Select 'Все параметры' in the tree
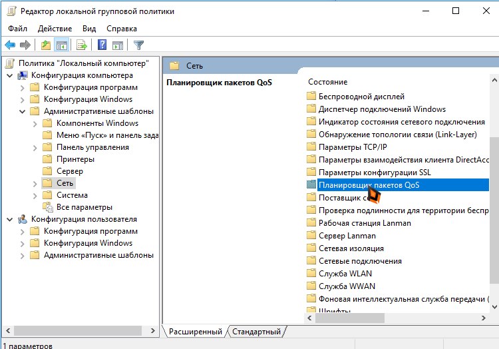Viewport: 499px width, 349px height. [84, 207]
